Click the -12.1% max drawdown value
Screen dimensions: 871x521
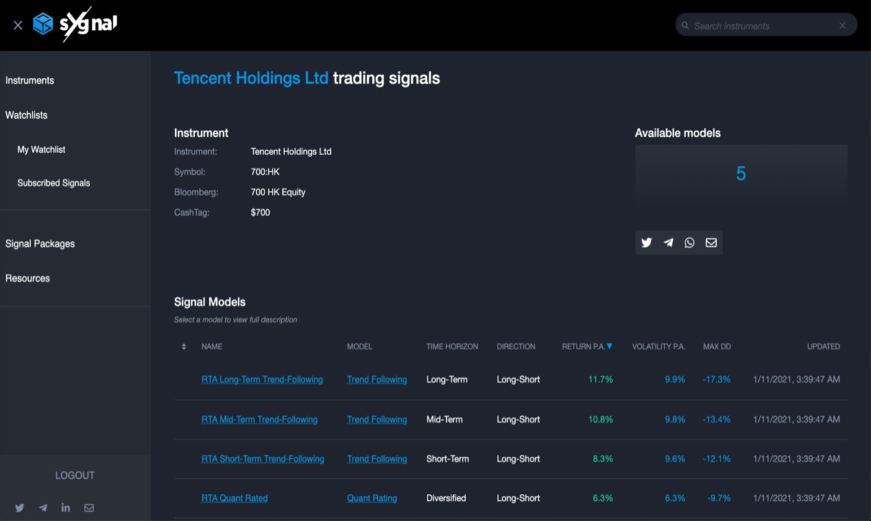(717, 459)
